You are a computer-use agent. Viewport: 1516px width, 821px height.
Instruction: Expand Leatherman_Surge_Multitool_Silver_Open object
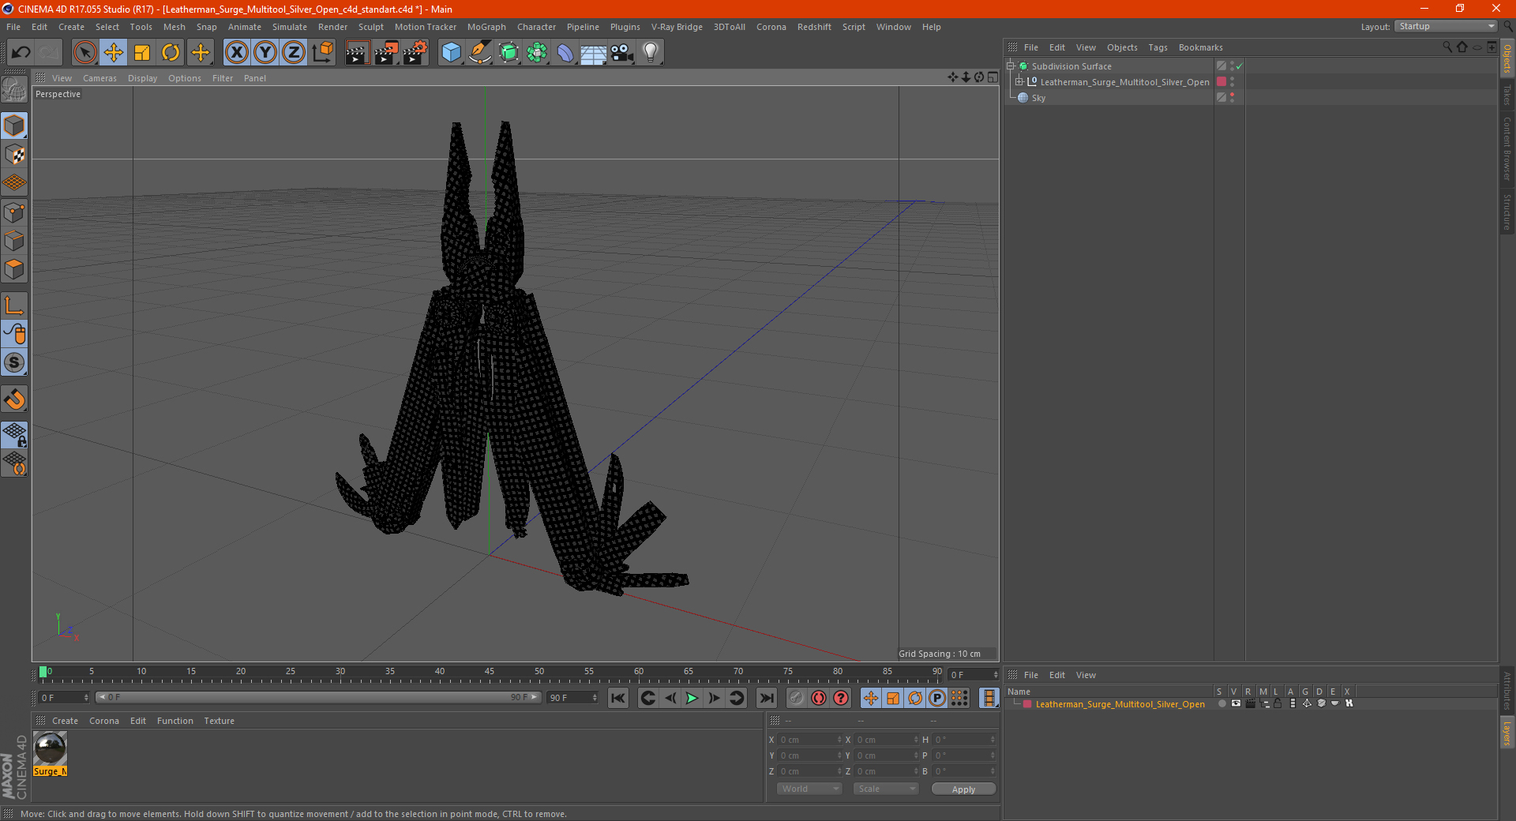tap(1019, 81)
